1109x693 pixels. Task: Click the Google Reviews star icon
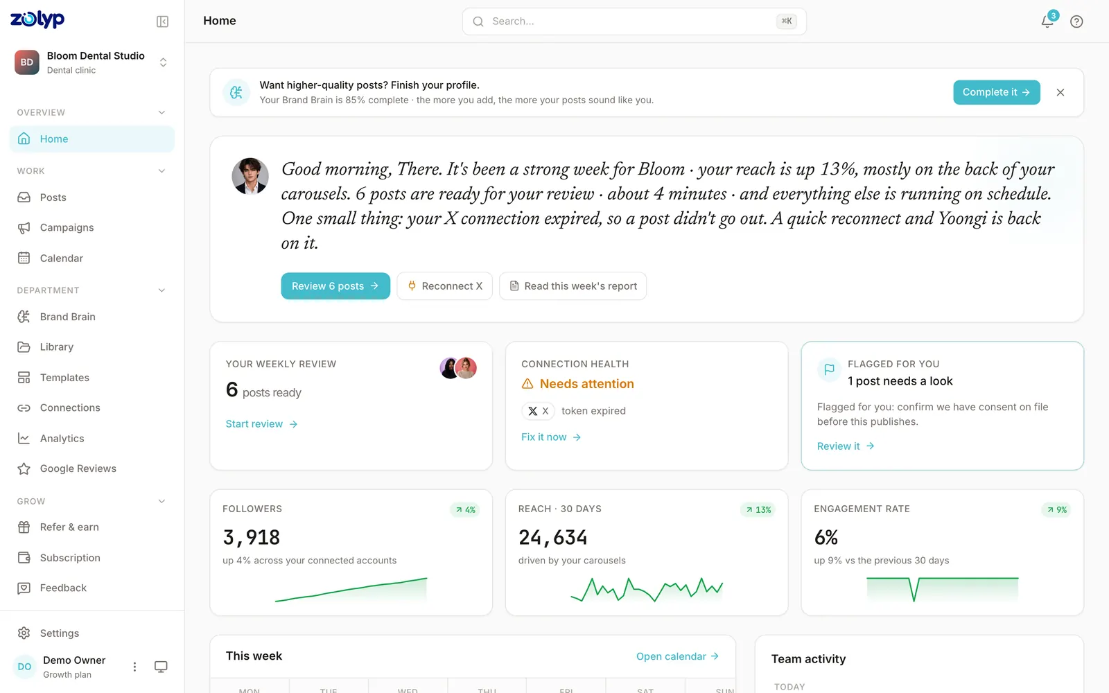point(24,468)
